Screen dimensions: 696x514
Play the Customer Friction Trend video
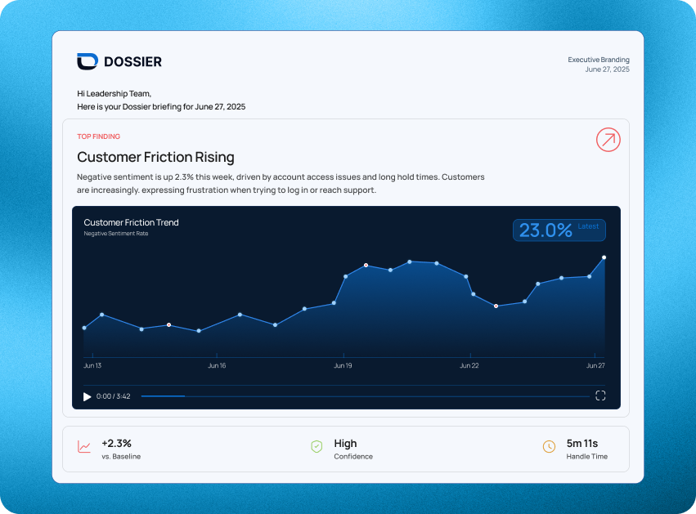point(87,396)
